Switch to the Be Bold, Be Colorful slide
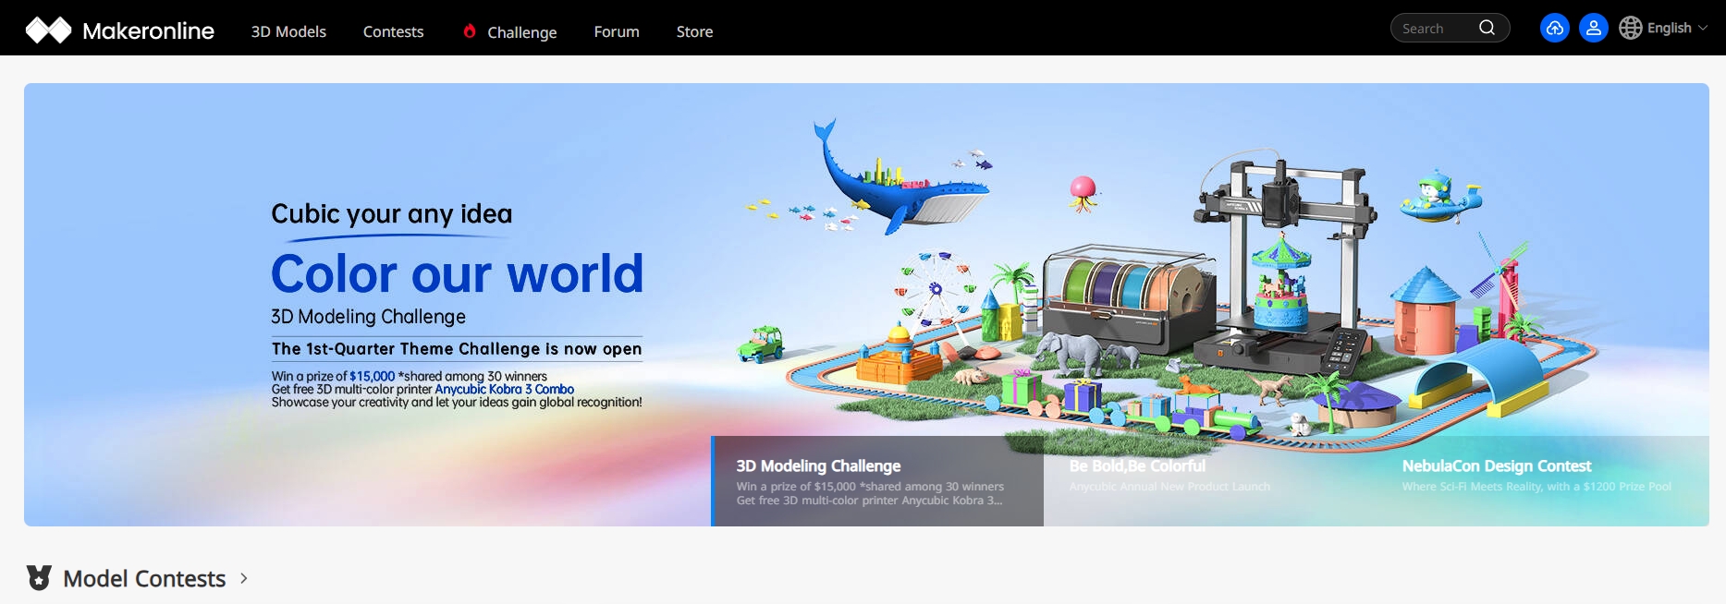 [1209, 481]
